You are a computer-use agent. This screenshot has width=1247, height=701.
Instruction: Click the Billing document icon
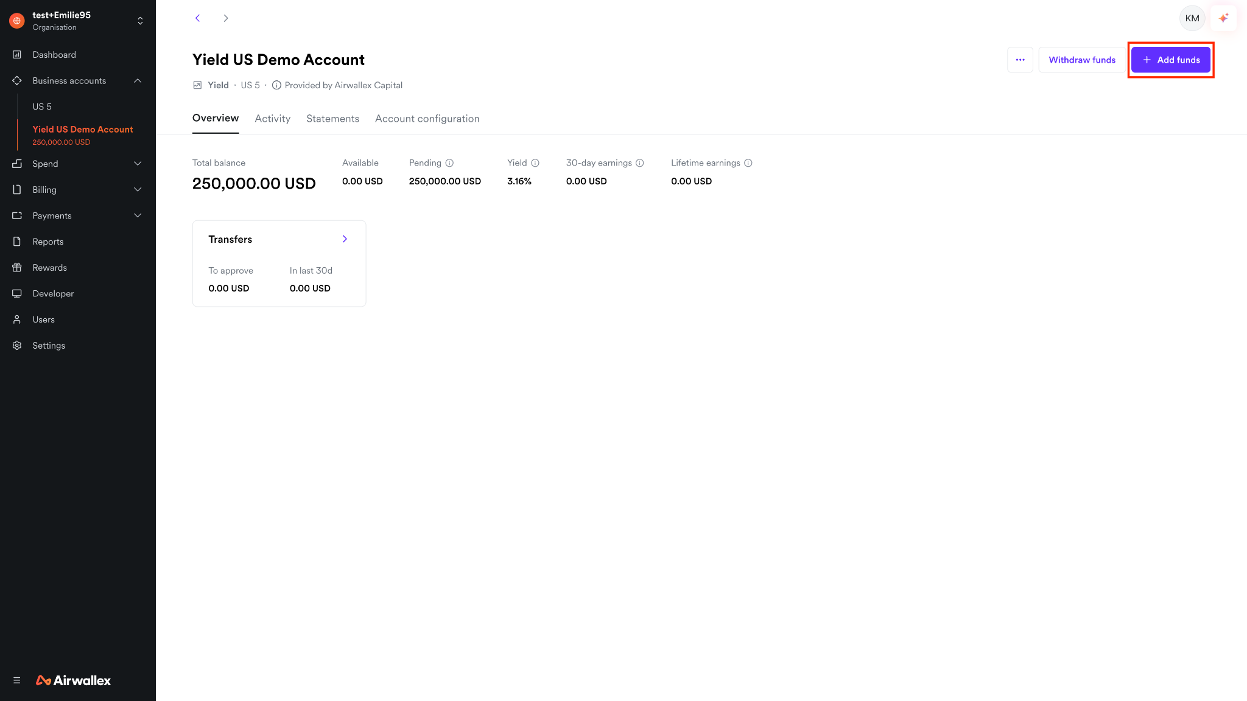(x=17, y=190)
